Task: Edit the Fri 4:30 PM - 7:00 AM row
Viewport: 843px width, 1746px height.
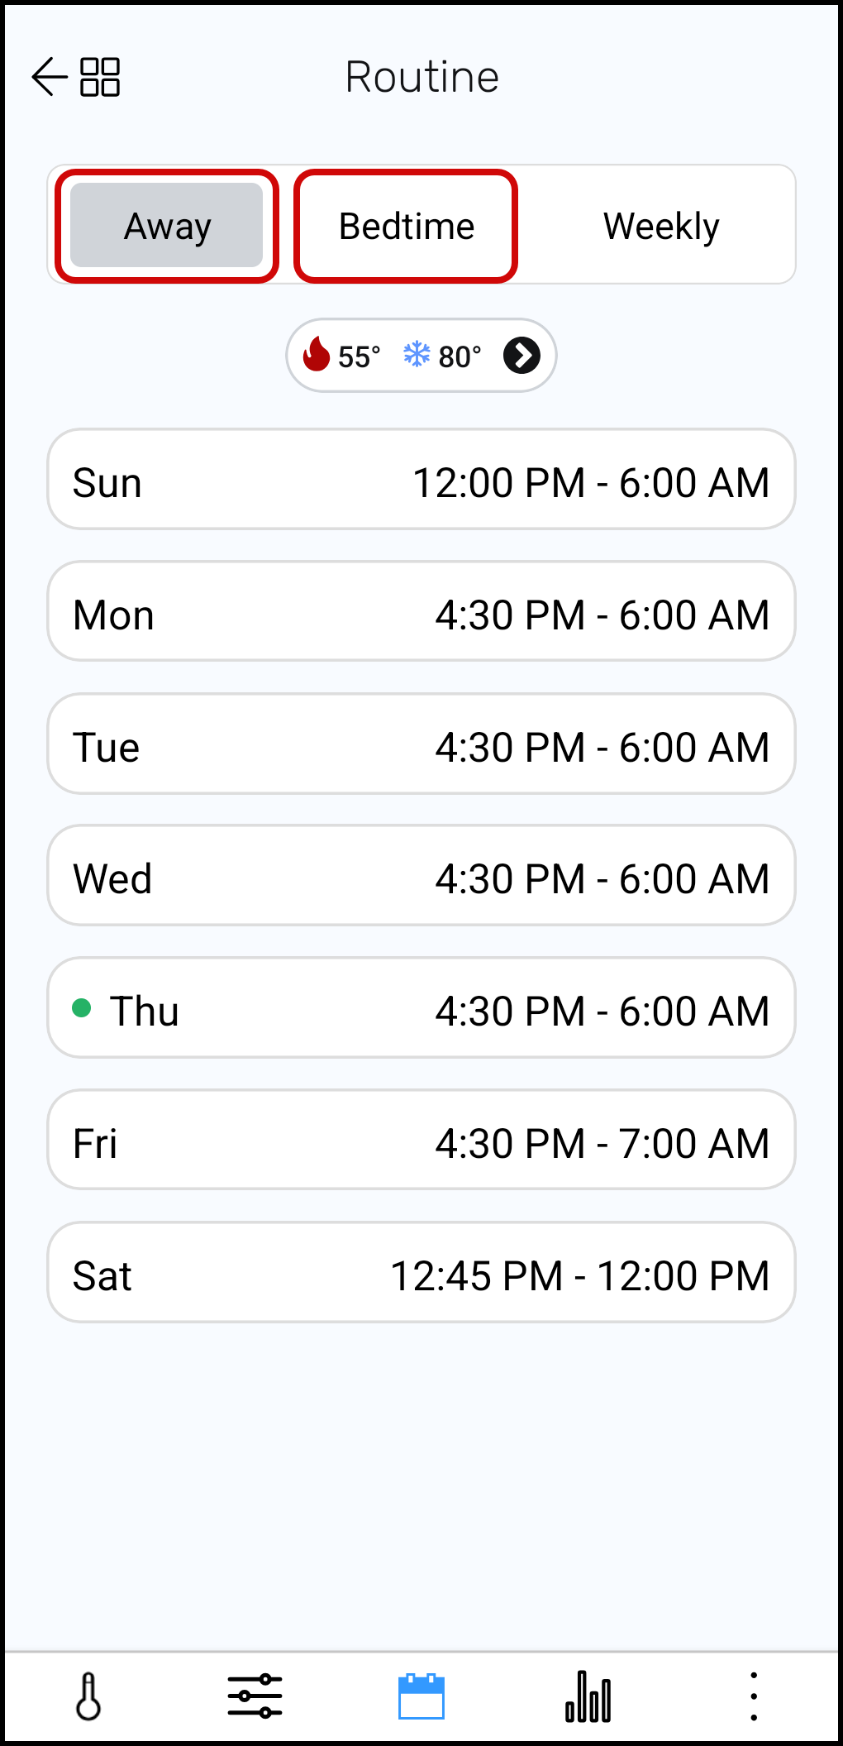Action: pos(421,1141)
